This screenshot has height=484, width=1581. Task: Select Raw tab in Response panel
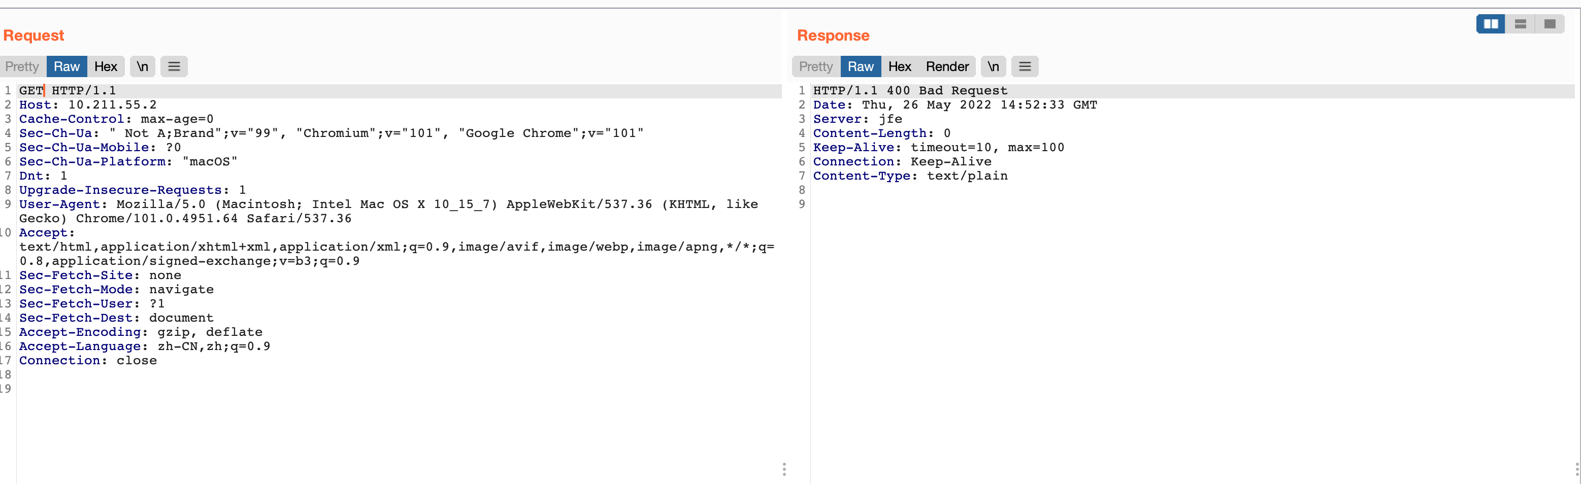[861, 66]
